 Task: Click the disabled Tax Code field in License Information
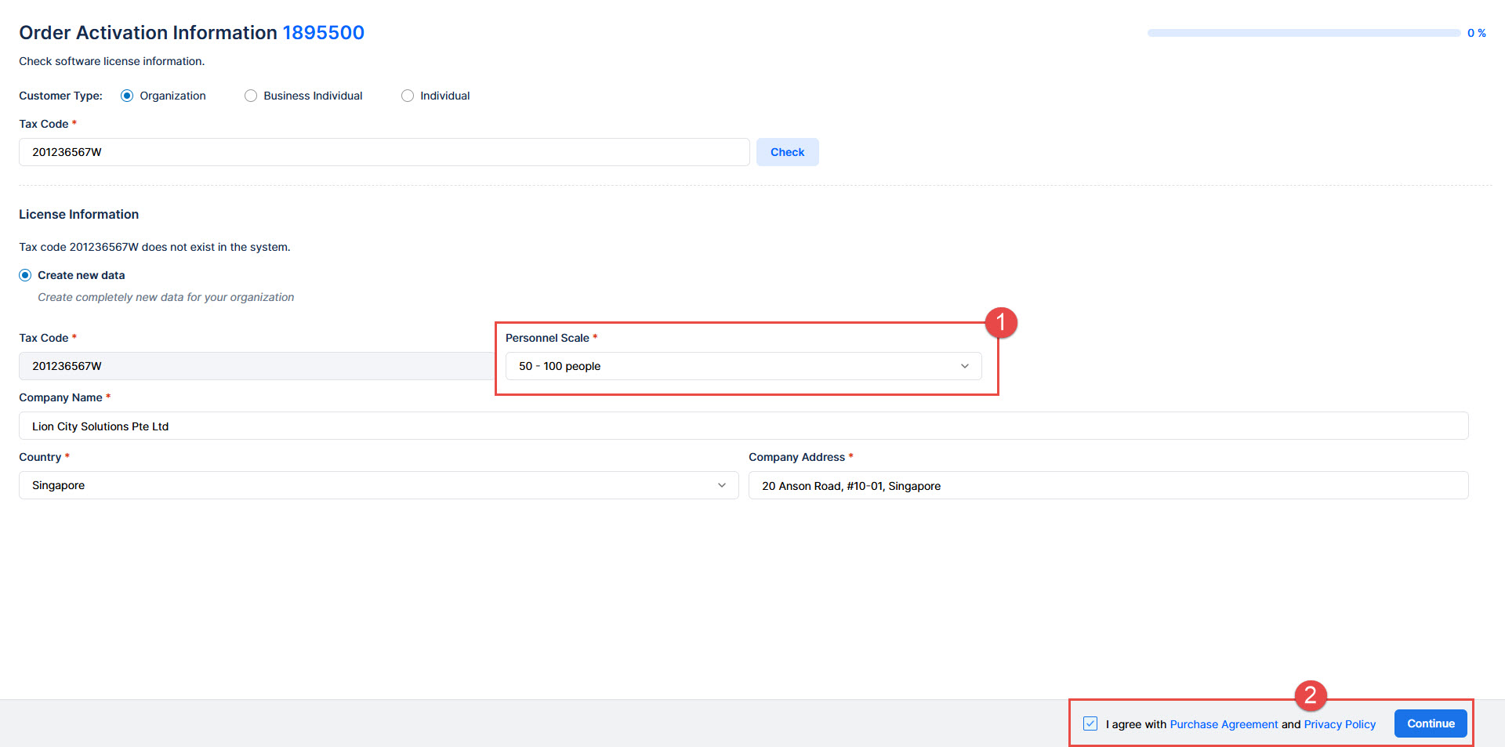click(x=256, y=366)
